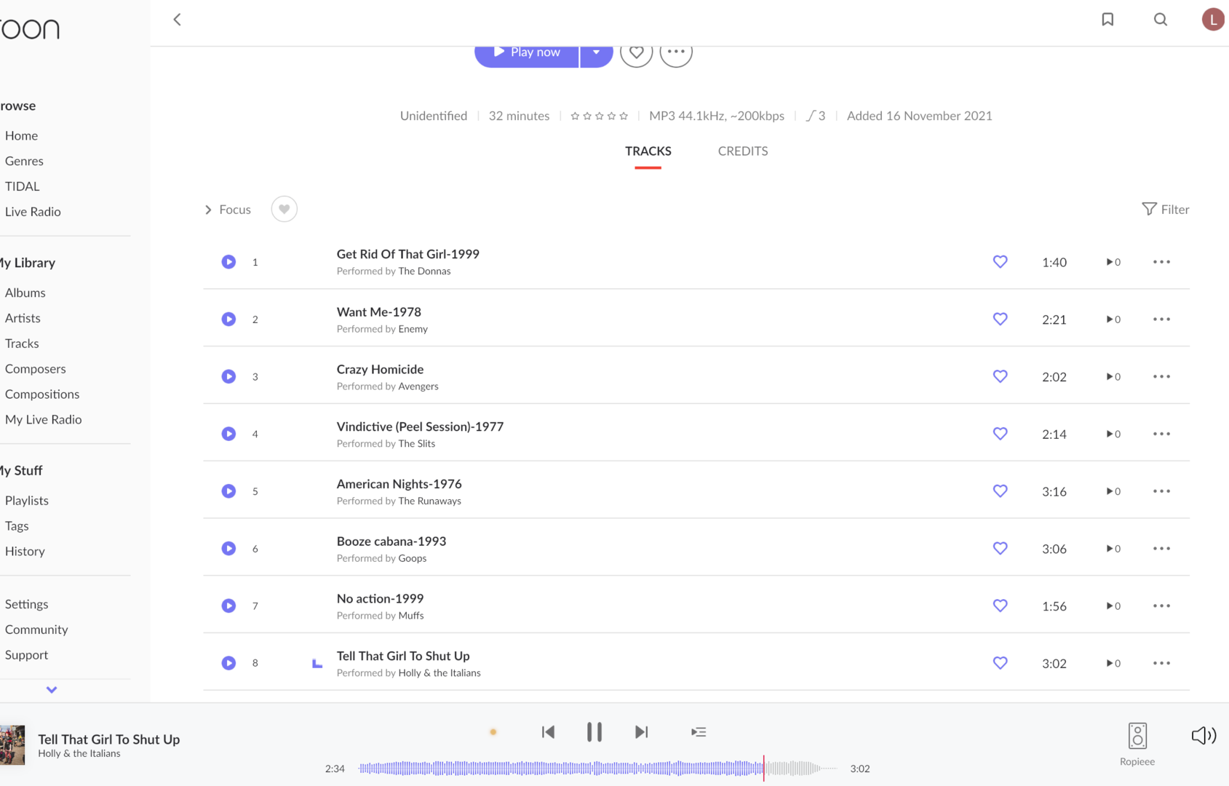
Task: Play American Nights-1976
Action: pos(228,491)
